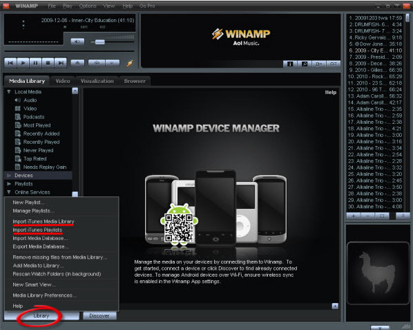Toggle shuffle mode button

pos(97,63)
